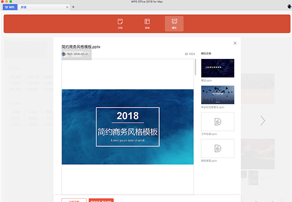Click the small badge icon on 策划.pptx thumbnail
Image resolution: width=292 pixels, height=202 pixels.
click(231, 61)
